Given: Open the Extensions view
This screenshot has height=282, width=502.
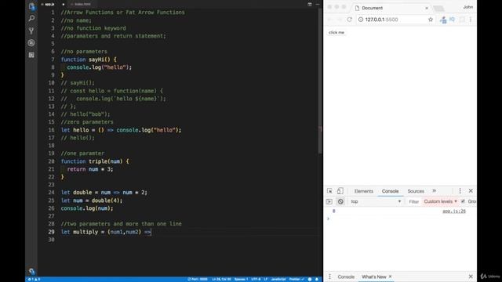Looking at the screenshot, I should 31,55.
